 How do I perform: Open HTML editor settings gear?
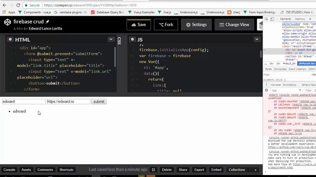click(x=10, y=39)
